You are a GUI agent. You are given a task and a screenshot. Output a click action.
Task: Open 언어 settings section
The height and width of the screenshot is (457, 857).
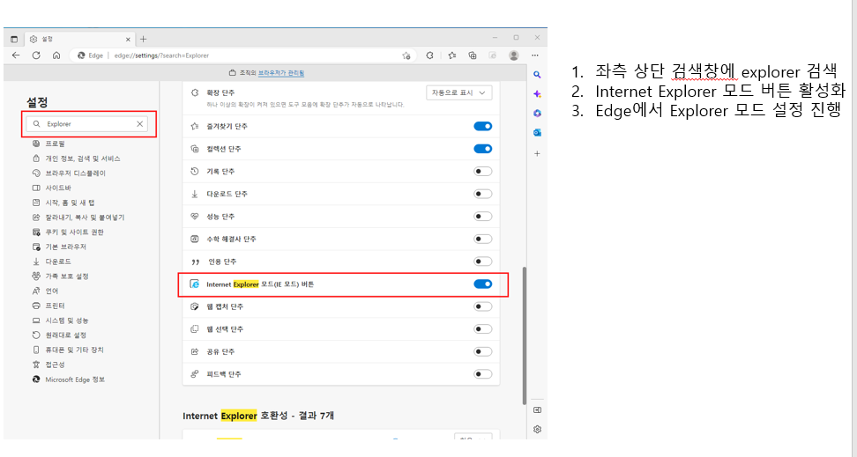pyautogui.click(x=52, y=291)
